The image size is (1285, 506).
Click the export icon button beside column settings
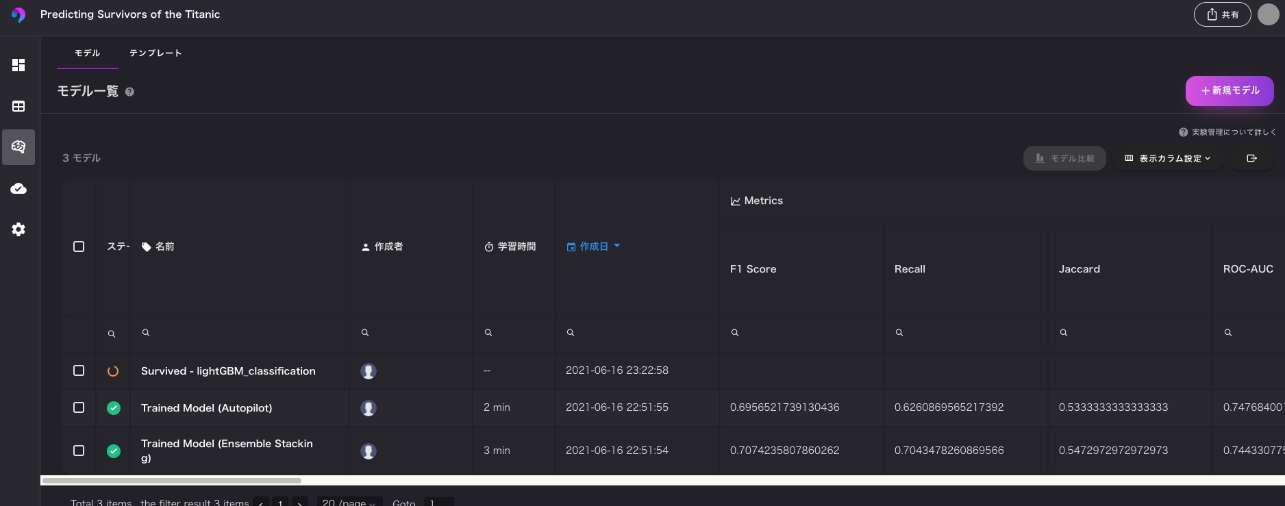[x=1252, y=158]
